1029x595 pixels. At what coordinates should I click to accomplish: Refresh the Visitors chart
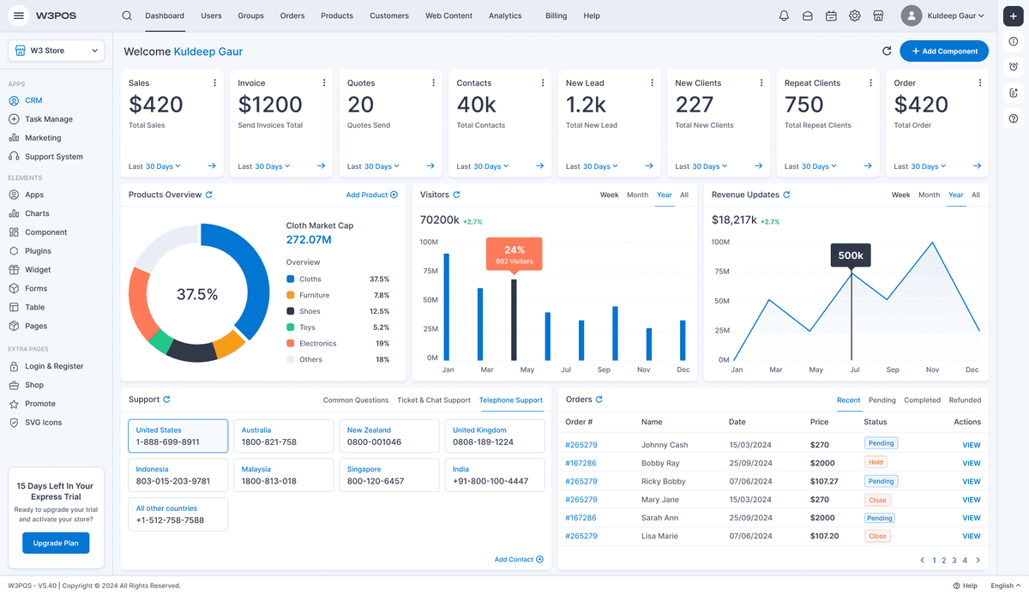click(456, 195)
